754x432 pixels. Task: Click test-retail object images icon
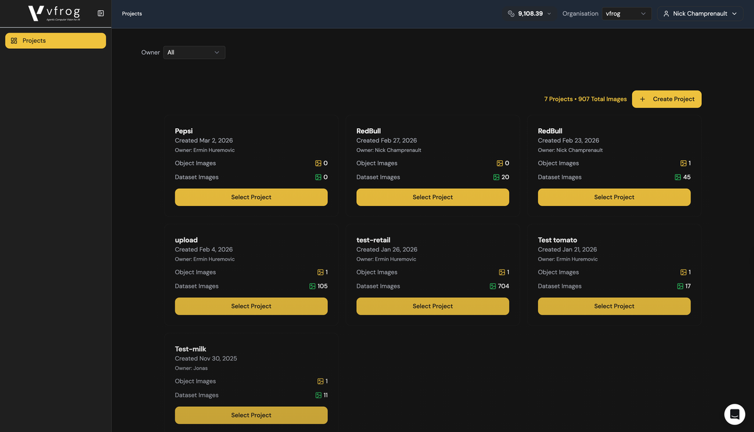(502, 273)
